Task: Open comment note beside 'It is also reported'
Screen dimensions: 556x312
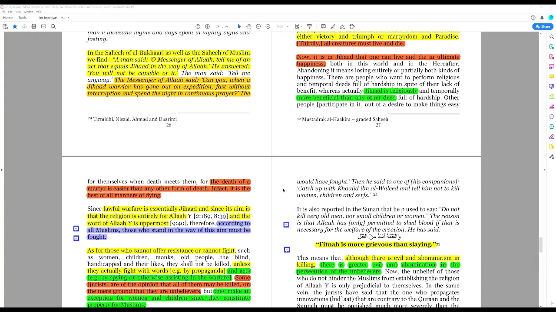Action: [x=286, y=224]
